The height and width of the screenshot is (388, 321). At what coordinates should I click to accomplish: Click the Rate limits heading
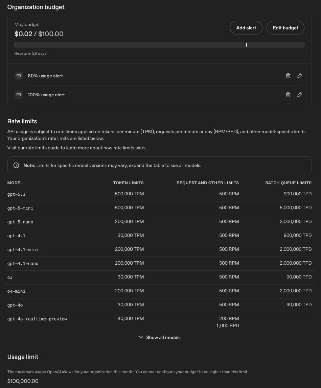click(x=22, y=121)
